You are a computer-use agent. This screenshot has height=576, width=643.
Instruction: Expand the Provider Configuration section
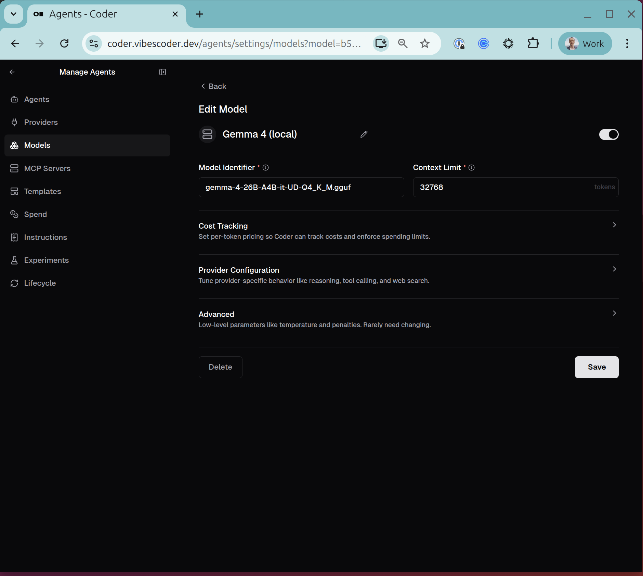408,275
